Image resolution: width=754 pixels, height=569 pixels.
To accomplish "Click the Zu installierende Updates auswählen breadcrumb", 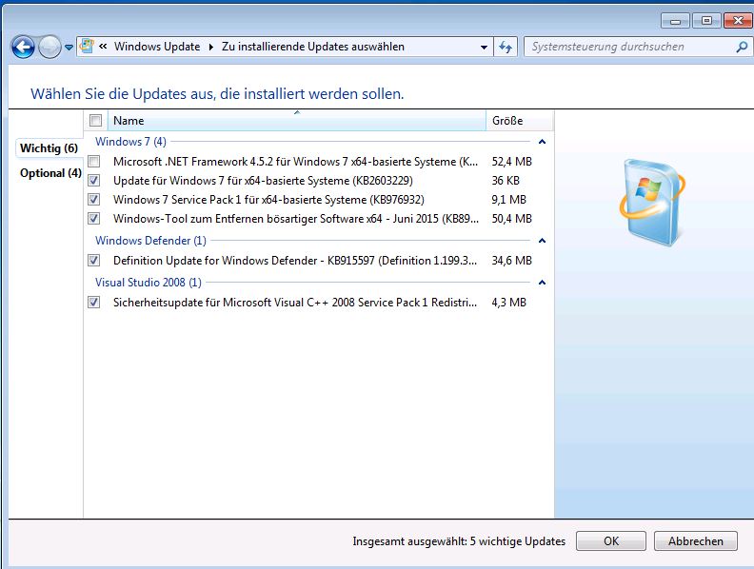I will click(312, 47).
